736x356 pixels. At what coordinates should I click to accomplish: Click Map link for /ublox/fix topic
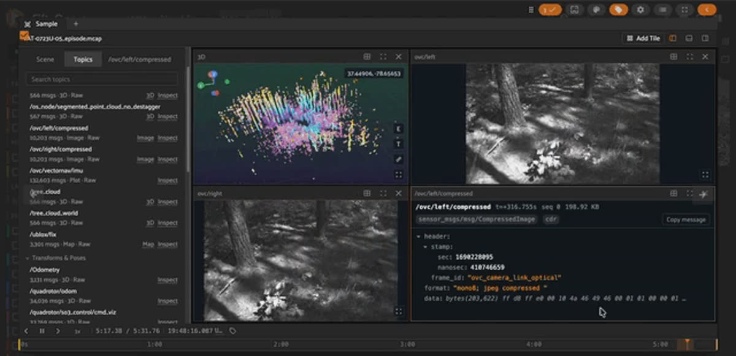tap(148, 244)
